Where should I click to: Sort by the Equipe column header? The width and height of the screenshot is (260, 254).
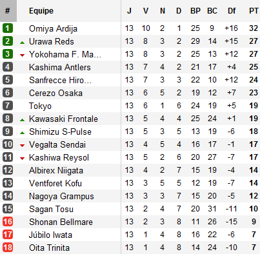(41, 11)
